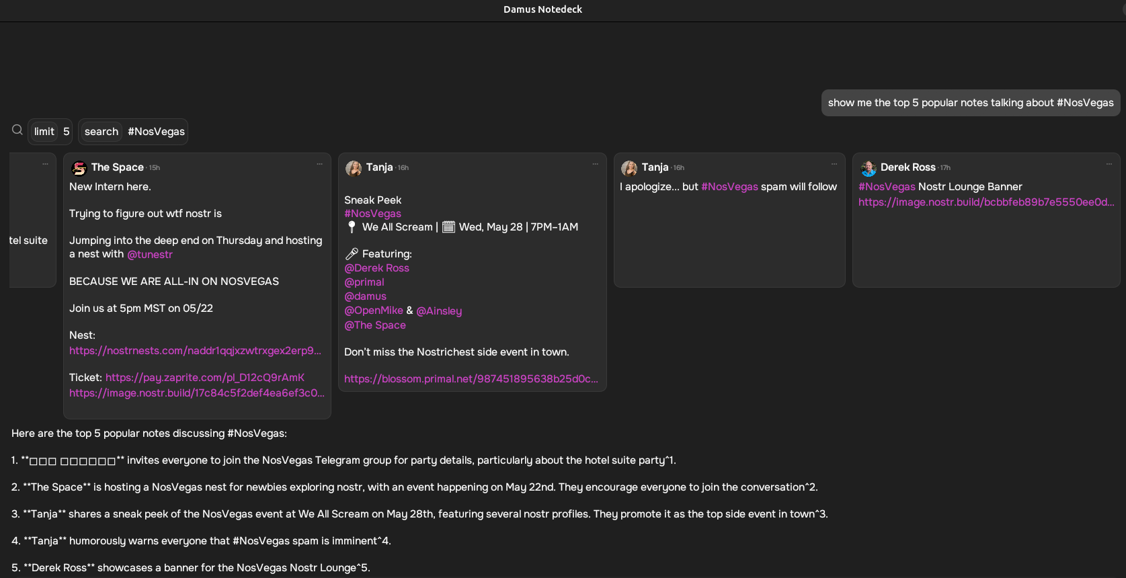Viewport: 1126px width, 578px height.
Task: Open The Space profile avatar
Action: pos(79,168)
